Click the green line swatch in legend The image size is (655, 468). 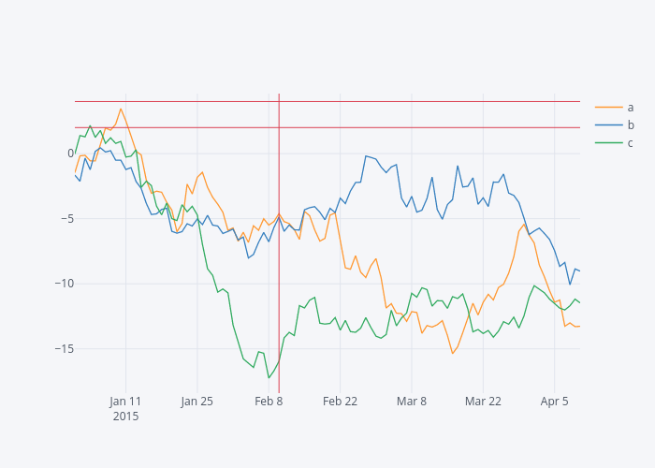[x=608, y=143]
